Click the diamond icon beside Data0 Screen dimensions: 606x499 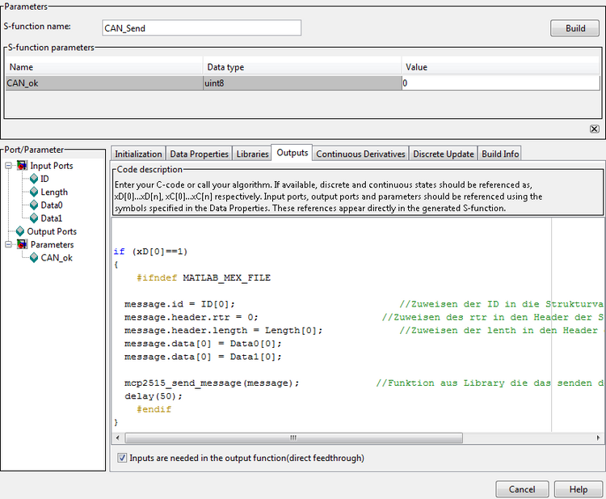pyautogui.click(x=33, y=205)
